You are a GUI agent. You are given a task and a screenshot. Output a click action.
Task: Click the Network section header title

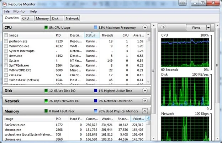tap(12, 101)
